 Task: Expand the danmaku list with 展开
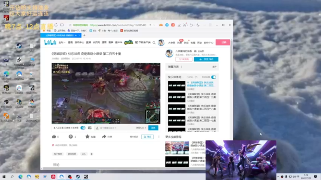point(214,67)
